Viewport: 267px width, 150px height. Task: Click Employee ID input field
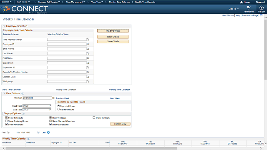pos(67,44)
